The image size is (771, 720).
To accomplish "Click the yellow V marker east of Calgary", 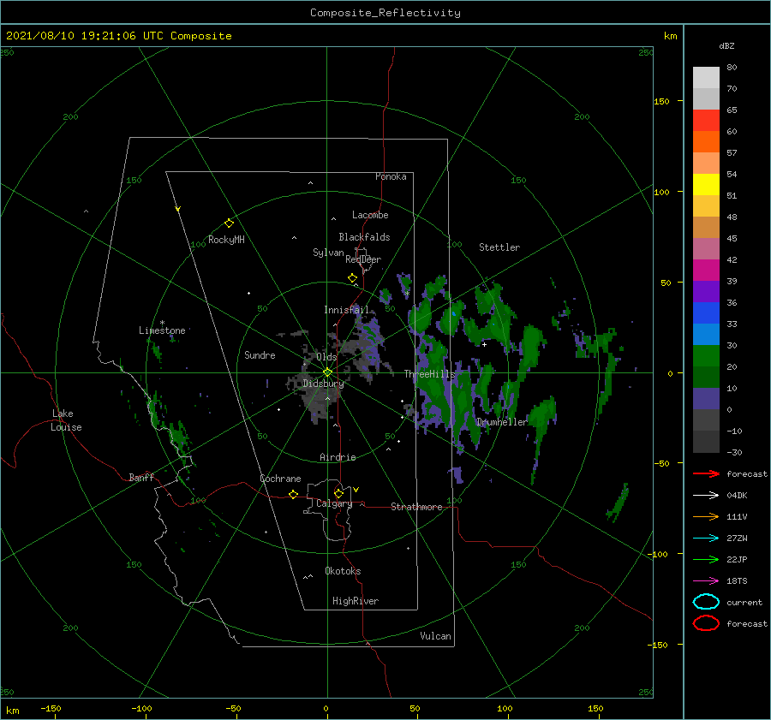I will pos(356,490).
